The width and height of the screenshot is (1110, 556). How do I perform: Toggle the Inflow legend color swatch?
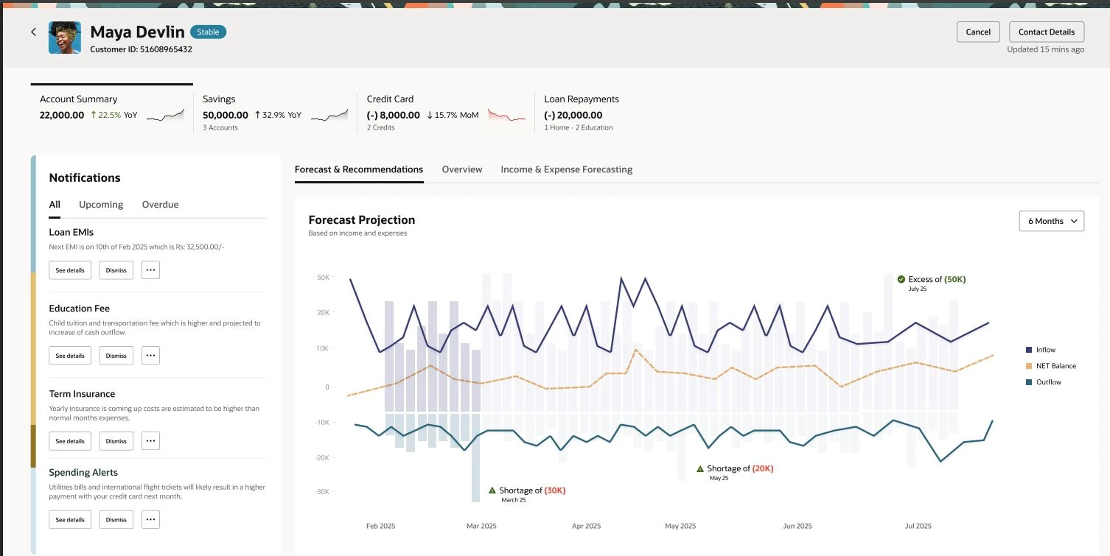[1029, 350]
